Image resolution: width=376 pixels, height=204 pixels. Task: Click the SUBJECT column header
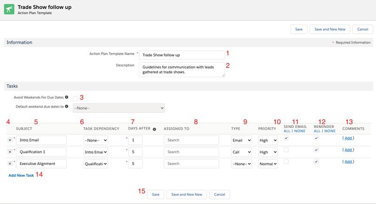tap(24, 128)
